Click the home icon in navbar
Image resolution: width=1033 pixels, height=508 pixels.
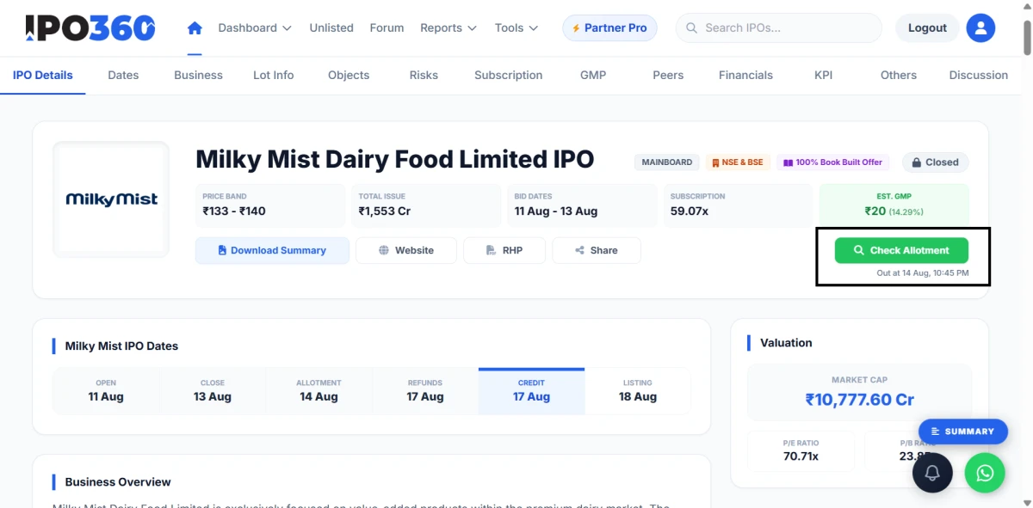[195, 28]
